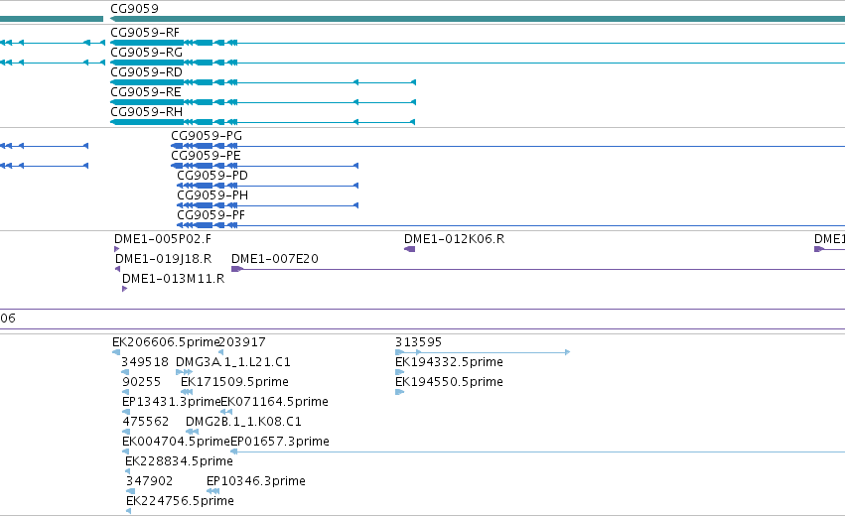The image size is (845, 516).
Task: Select the CG9059-RD transcript exon block
Action: pos(147,82)
